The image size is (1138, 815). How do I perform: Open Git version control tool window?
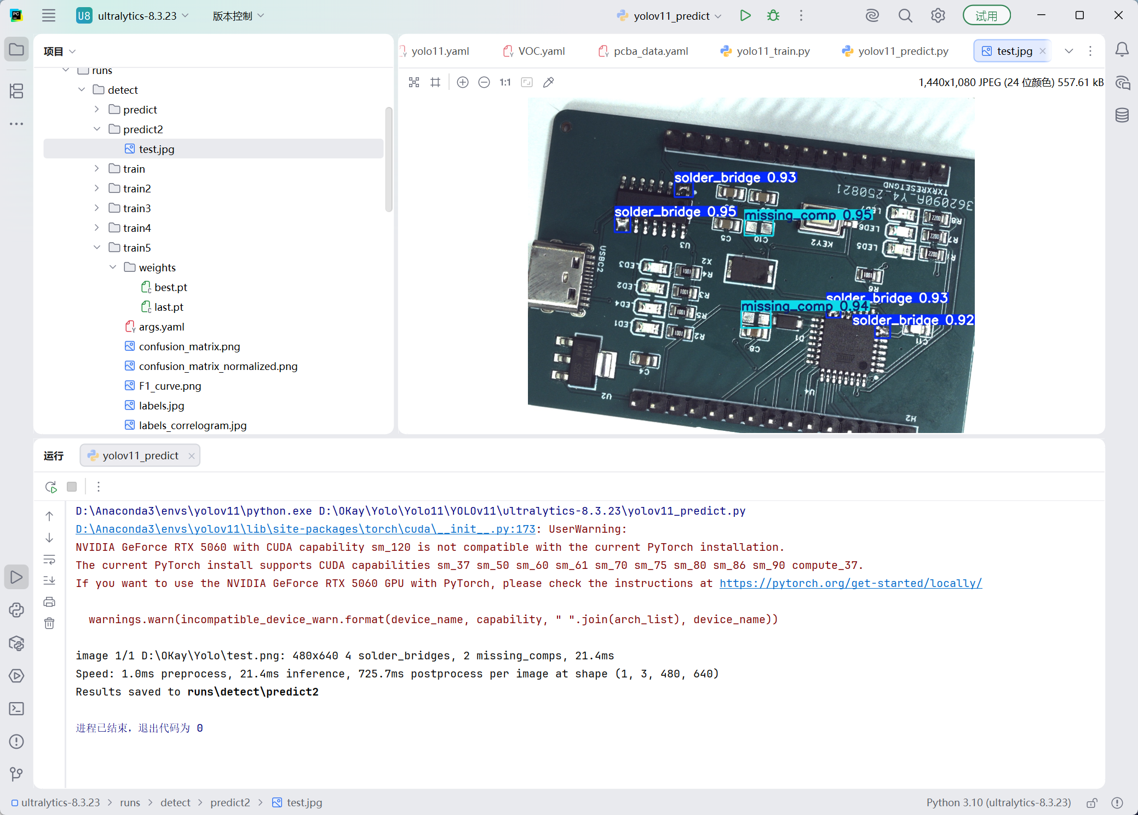16,774
